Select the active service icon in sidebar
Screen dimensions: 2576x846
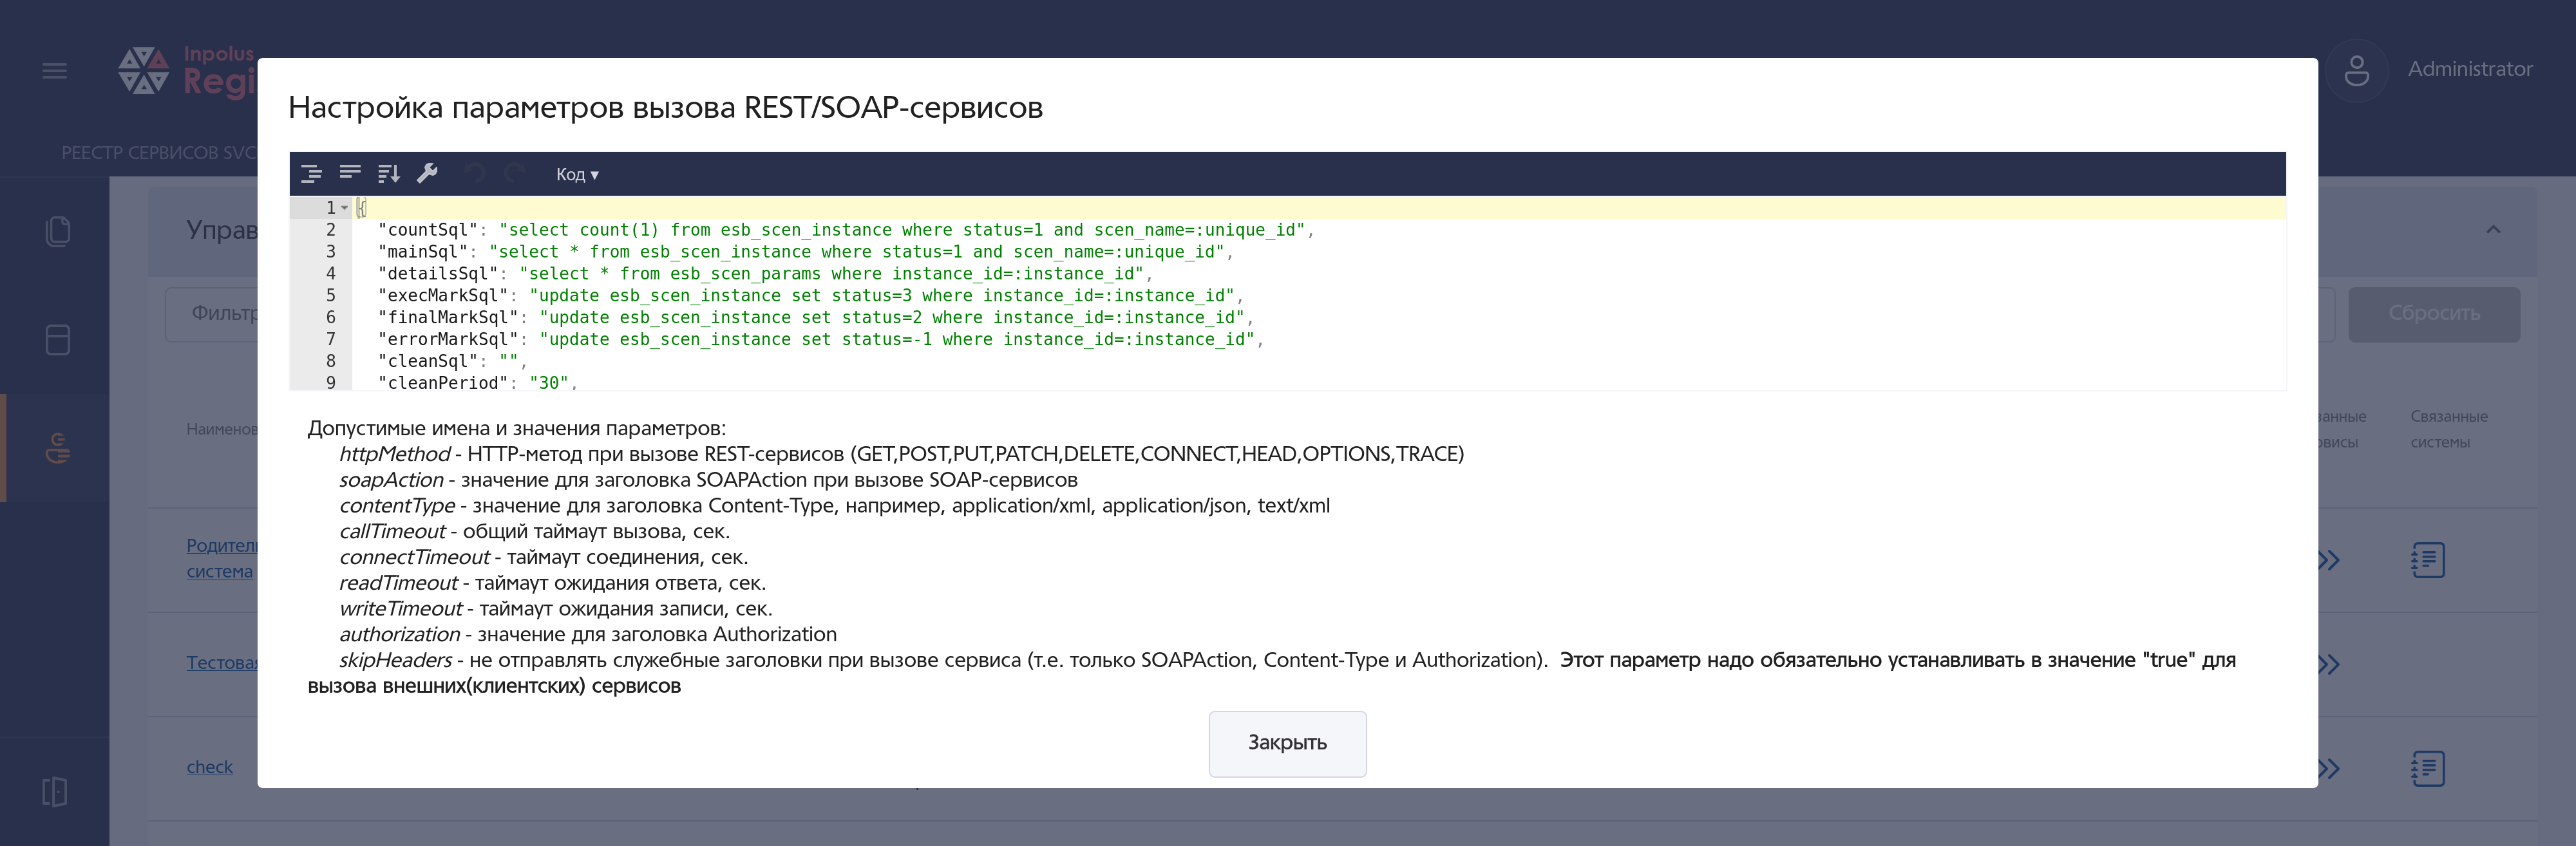58,448
